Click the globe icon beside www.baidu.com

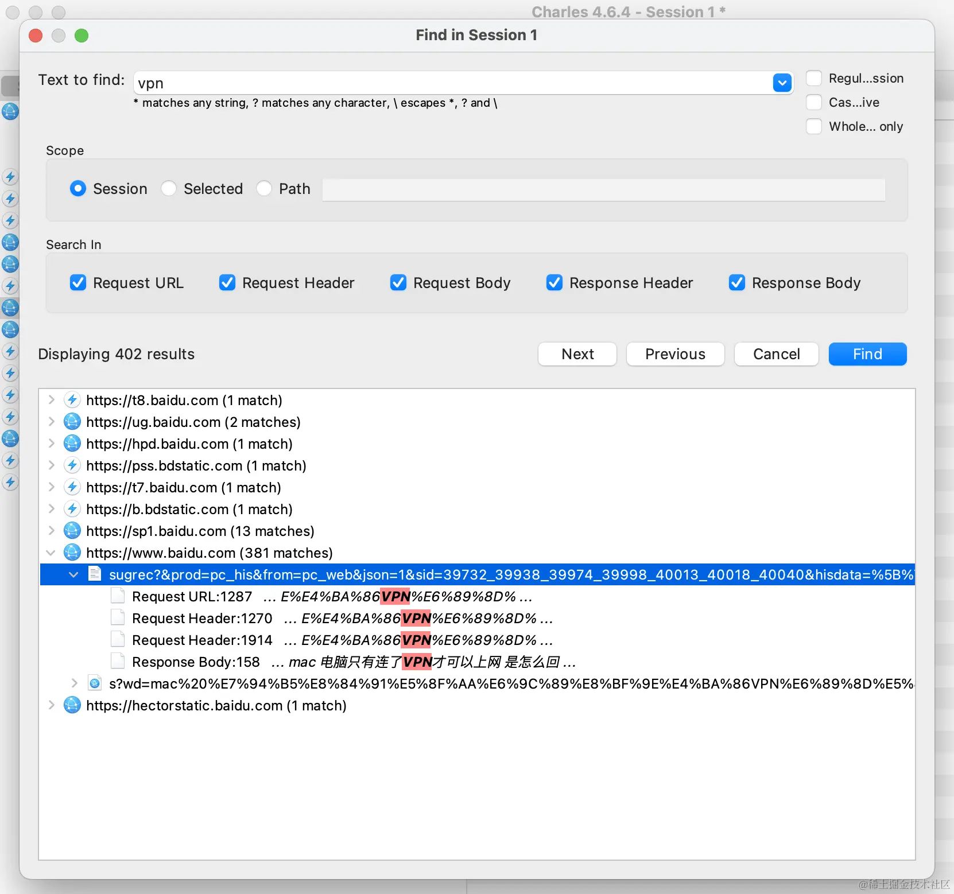[72, 553]
